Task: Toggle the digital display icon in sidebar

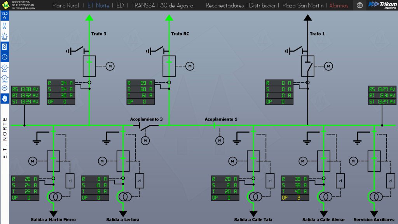Action: [4, 47]
